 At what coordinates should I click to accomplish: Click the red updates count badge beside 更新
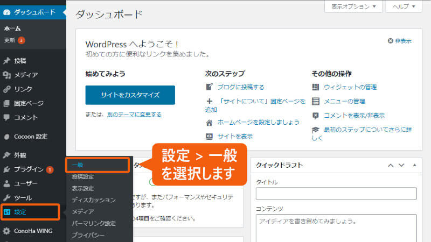click(21, 40)
